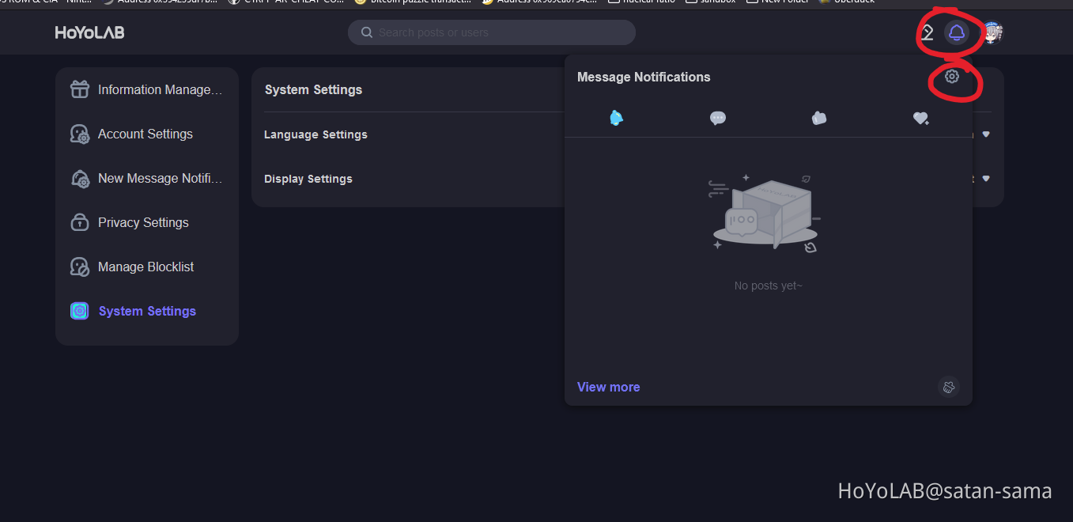
Task: Select System Settings in the sidebar
Action: pos(147,311)
